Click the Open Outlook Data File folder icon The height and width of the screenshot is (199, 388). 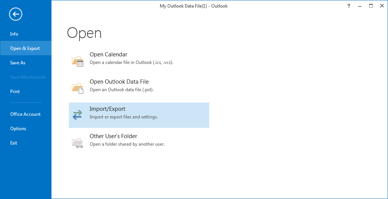click(x=78, y=88)
